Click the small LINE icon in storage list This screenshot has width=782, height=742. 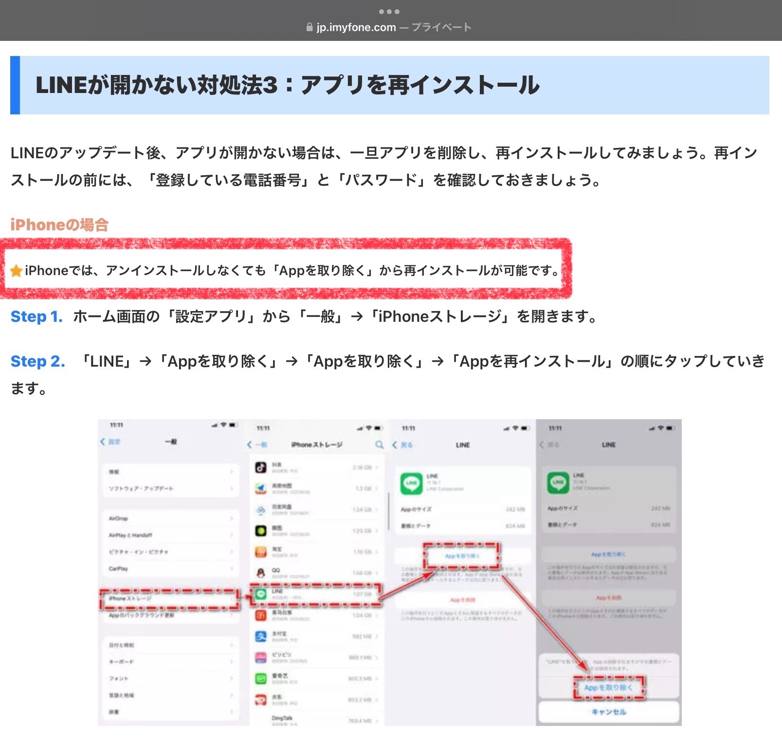point(261,594)
